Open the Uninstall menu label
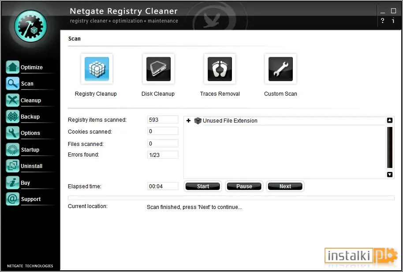 pos(32,166)
